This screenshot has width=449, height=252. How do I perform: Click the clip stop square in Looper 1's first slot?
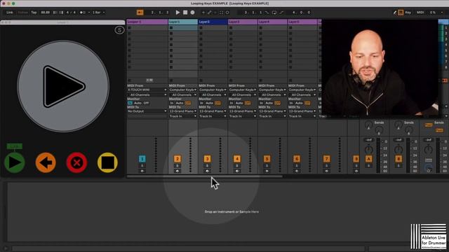tap(129, 28)
